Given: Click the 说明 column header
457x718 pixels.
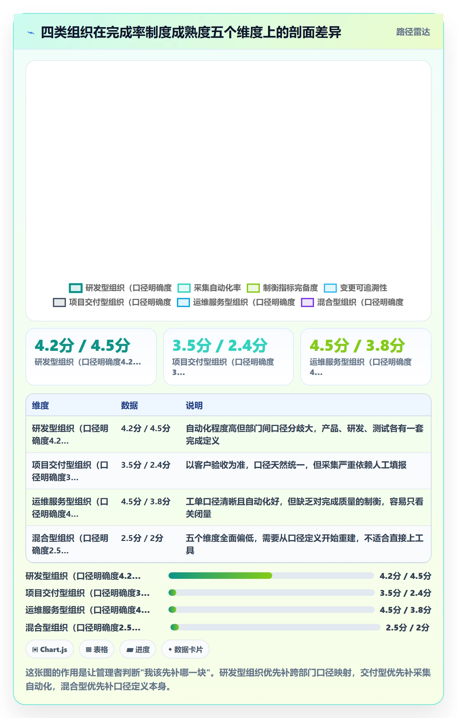Looking at the screenshot, I should 194,405.
